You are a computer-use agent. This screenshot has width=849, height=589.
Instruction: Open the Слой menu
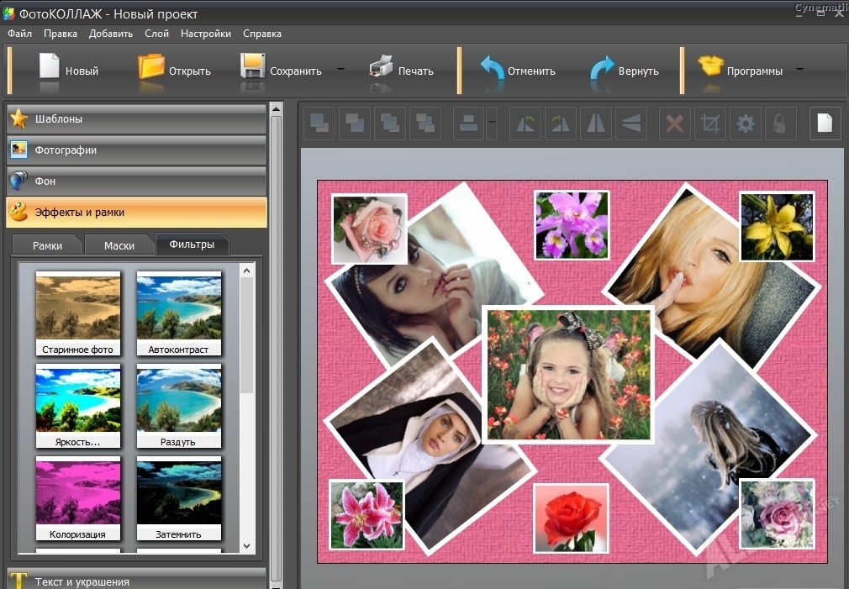[x=156, y=34]
